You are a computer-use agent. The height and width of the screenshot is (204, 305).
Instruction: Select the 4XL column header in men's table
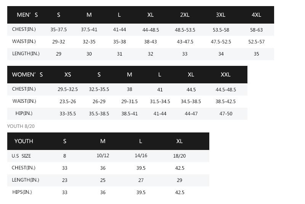[256, 15]
